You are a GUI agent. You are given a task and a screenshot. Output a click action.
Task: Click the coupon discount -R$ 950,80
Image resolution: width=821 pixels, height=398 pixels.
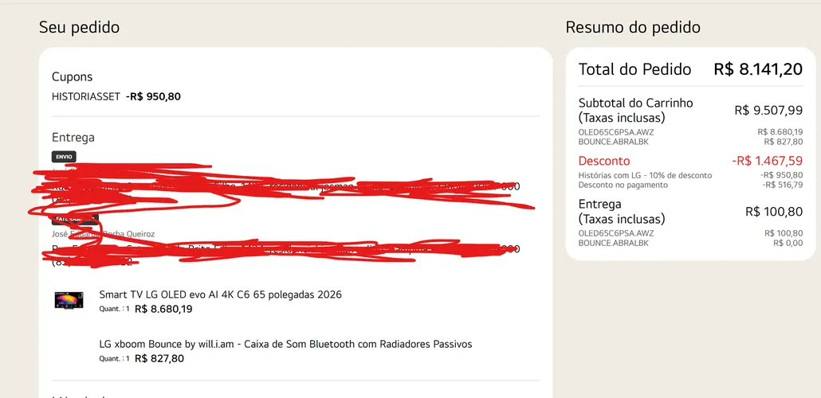153,96
